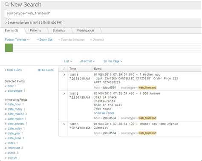Viewport: 202px width, 161px height.
Task: Select the host selected field
Action: pos(11,86)
